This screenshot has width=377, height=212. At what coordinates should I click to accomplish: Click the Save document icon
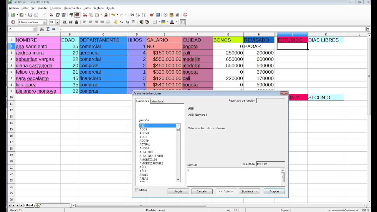[x=30, y=15]
